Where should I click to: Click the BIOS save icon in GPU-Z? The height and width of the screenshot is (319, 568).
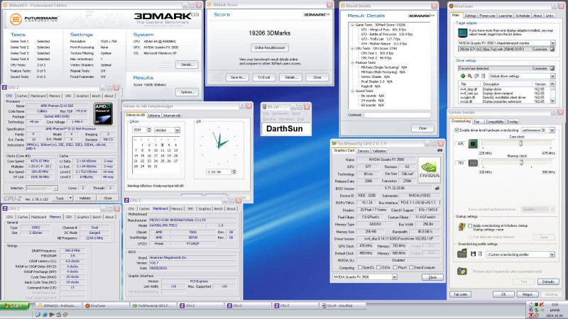437,188
